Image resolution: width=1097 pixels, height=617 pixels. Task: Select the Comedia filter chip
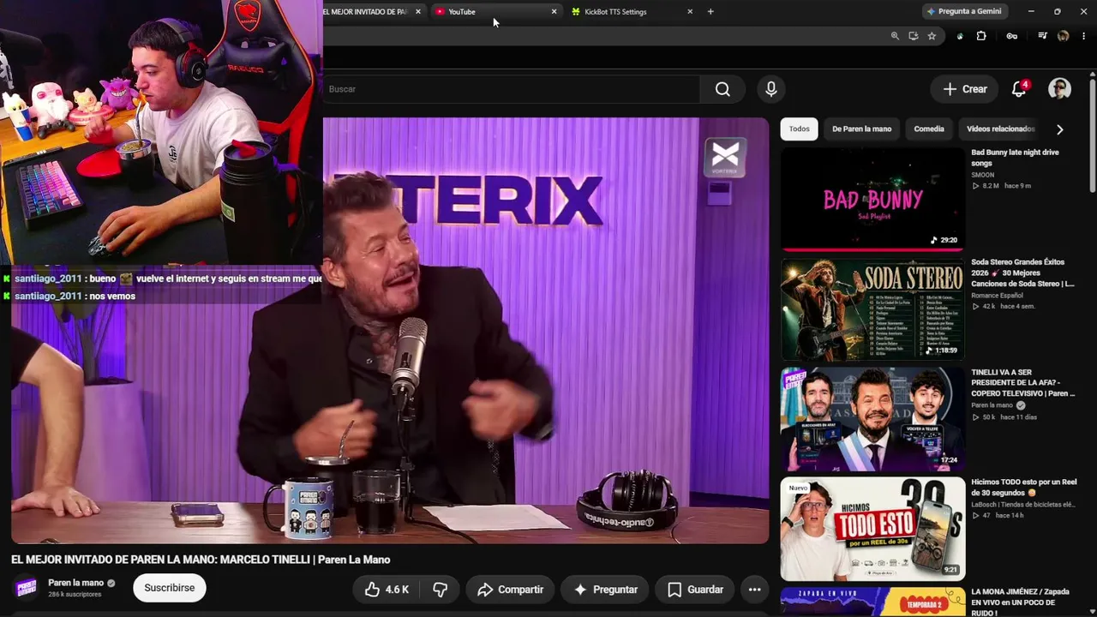click(929, 129)
